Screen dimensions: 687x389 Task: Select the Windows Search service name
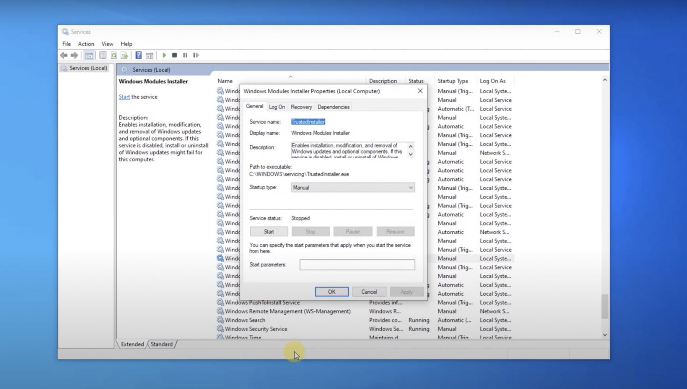245,320
